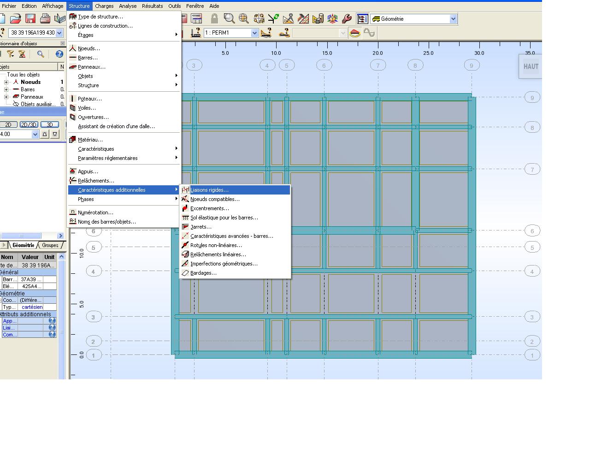Select Tous les objets tree row
The image size is (590, 472).
point(24,75)
